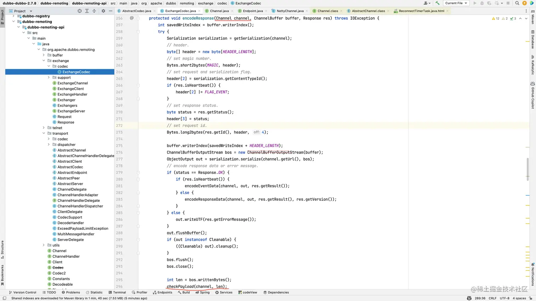Click the UTF-8 encoding in status bar
536x301 pixels.
pyautogui.click(x=504, y=298)
